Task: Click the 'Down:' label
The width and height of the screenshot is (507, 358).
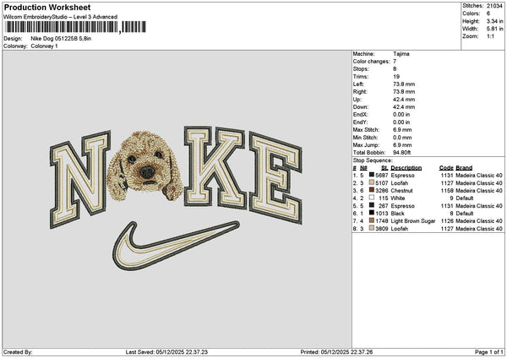Action: 361,107
